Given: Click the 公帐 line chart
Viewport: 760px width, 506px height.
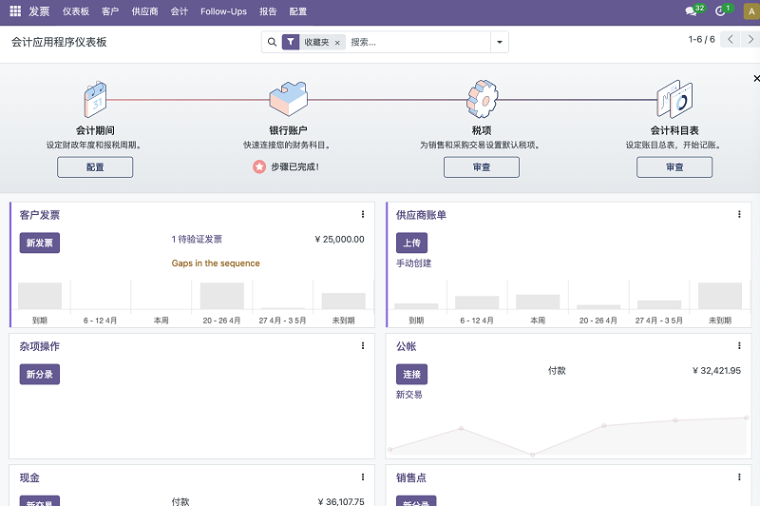Looking at the screenshot, I should pos(568,436).
